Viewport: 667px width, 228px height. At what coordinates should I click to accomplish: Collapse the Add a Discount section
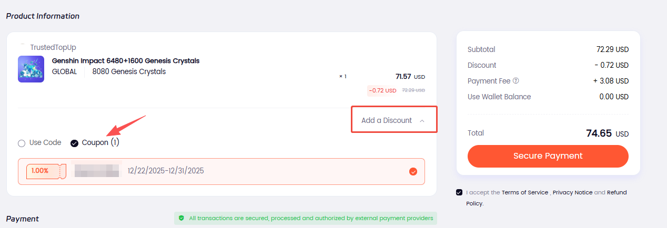click(x=387, y=120)
